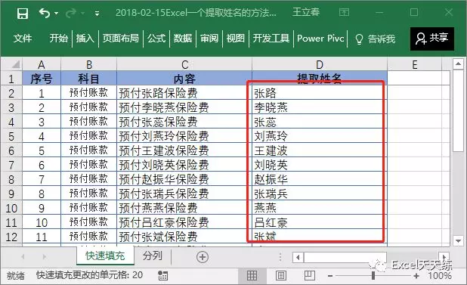Open the Power Pivot tab

[x=320, y=39]
